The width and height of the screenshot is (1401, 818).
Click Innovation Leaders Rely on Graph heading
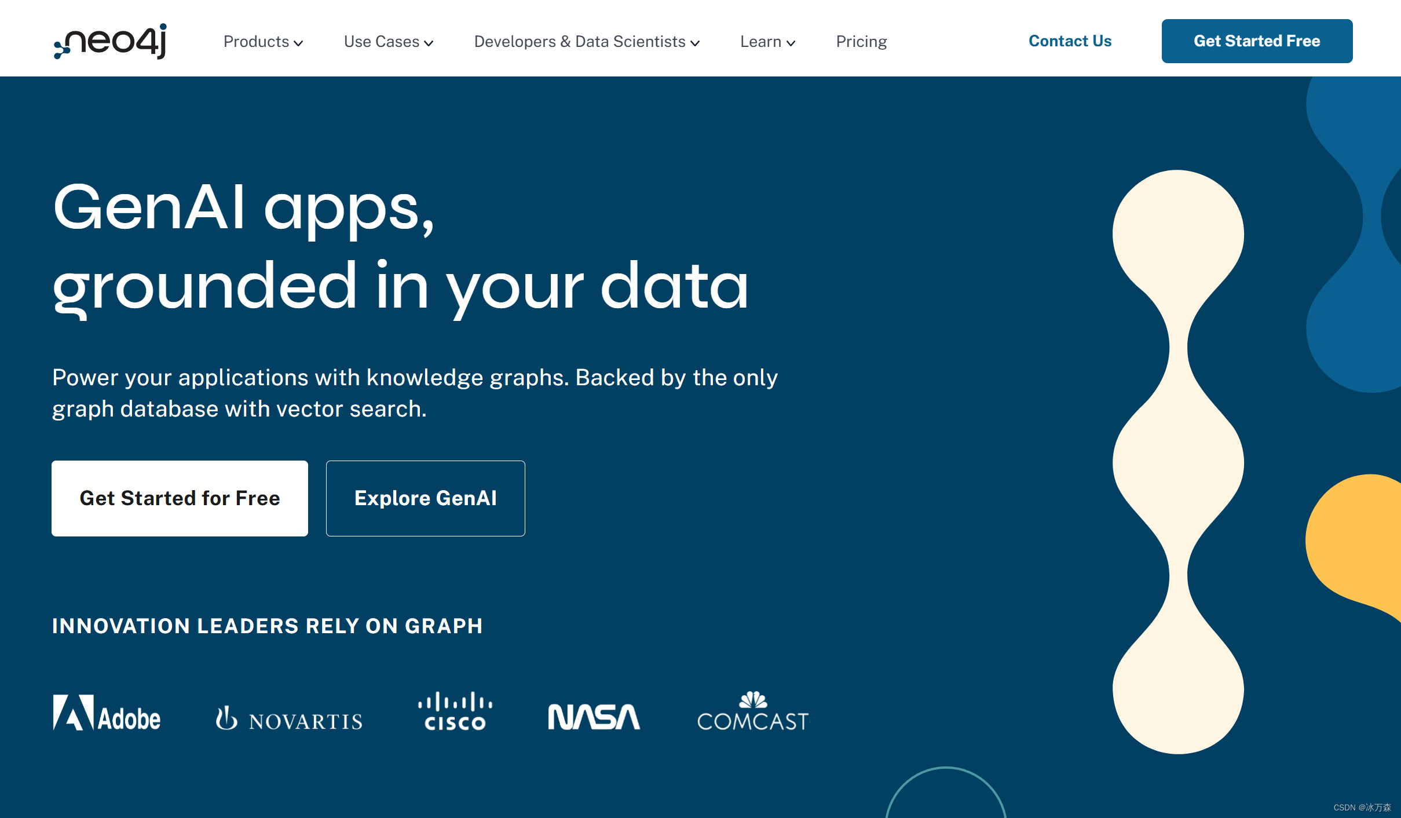267,626
